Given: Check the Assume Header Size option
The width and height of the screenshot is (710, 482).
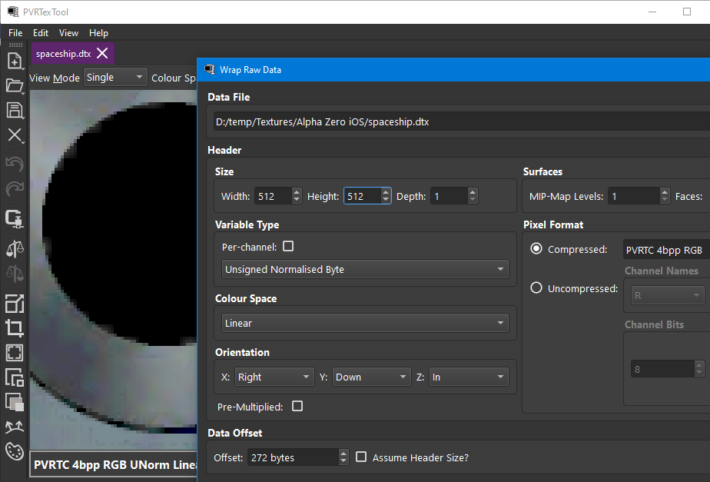Looking at the screenshot, I should 361,457.
